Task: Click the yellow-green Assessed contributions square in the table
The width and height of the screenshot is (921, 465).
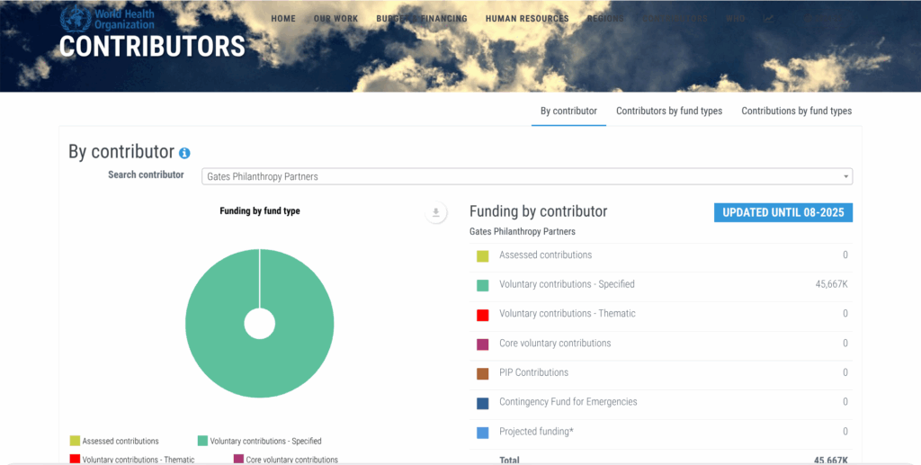Action: [x=483, y=255]
